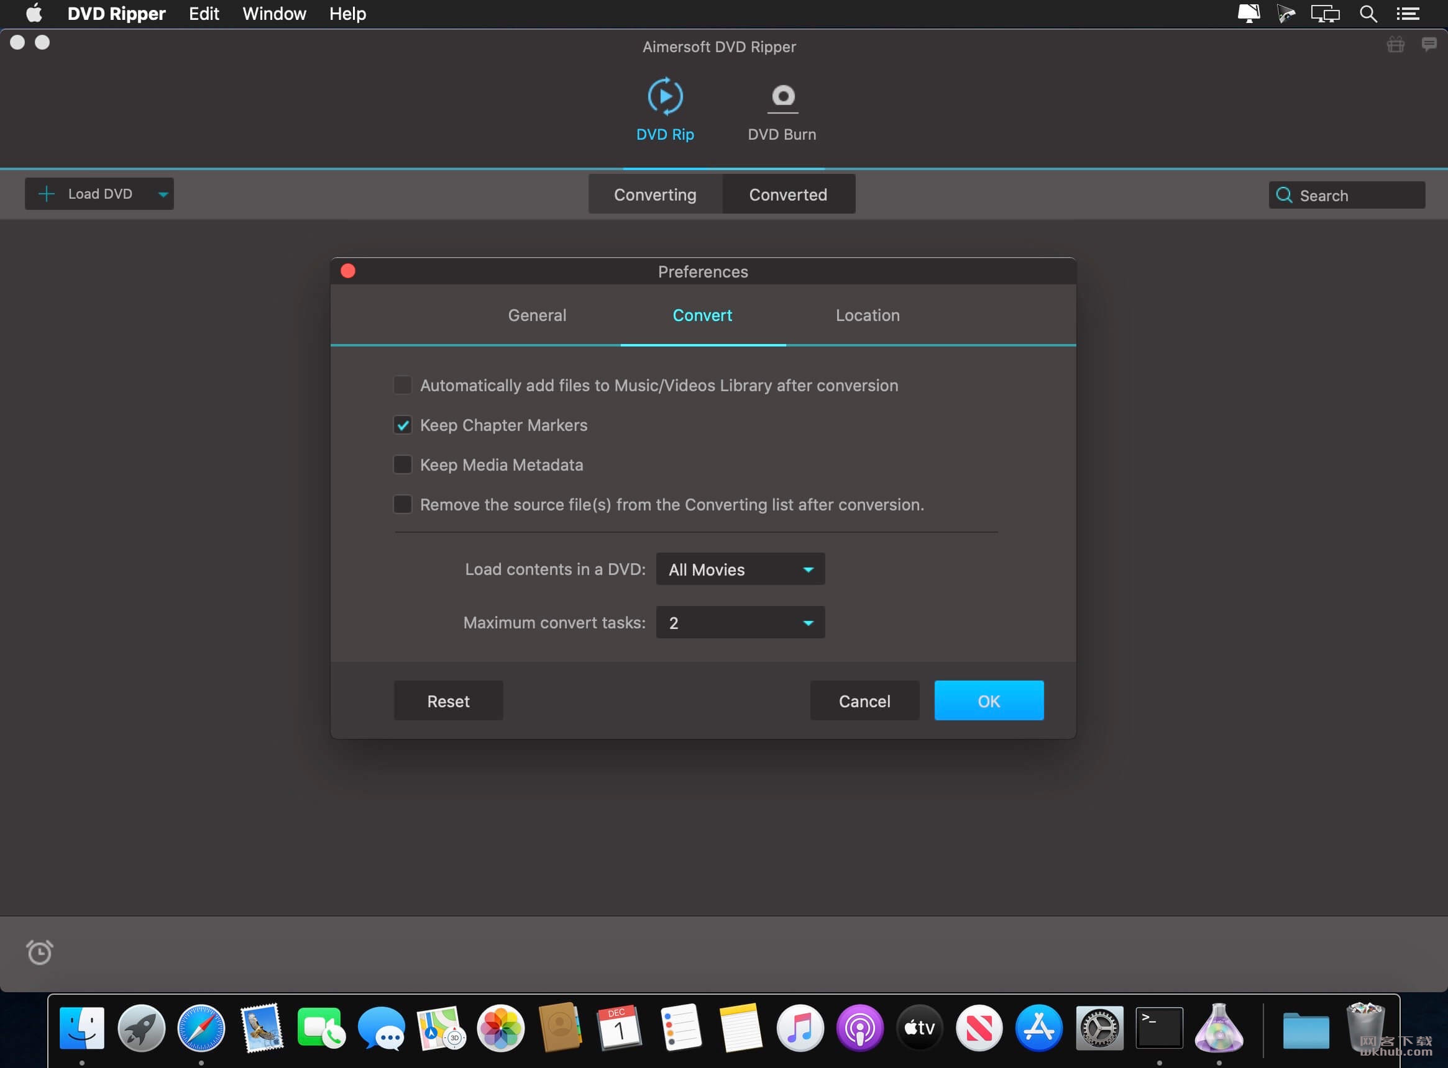Uncheck Keep Chapter Markers

403,425
